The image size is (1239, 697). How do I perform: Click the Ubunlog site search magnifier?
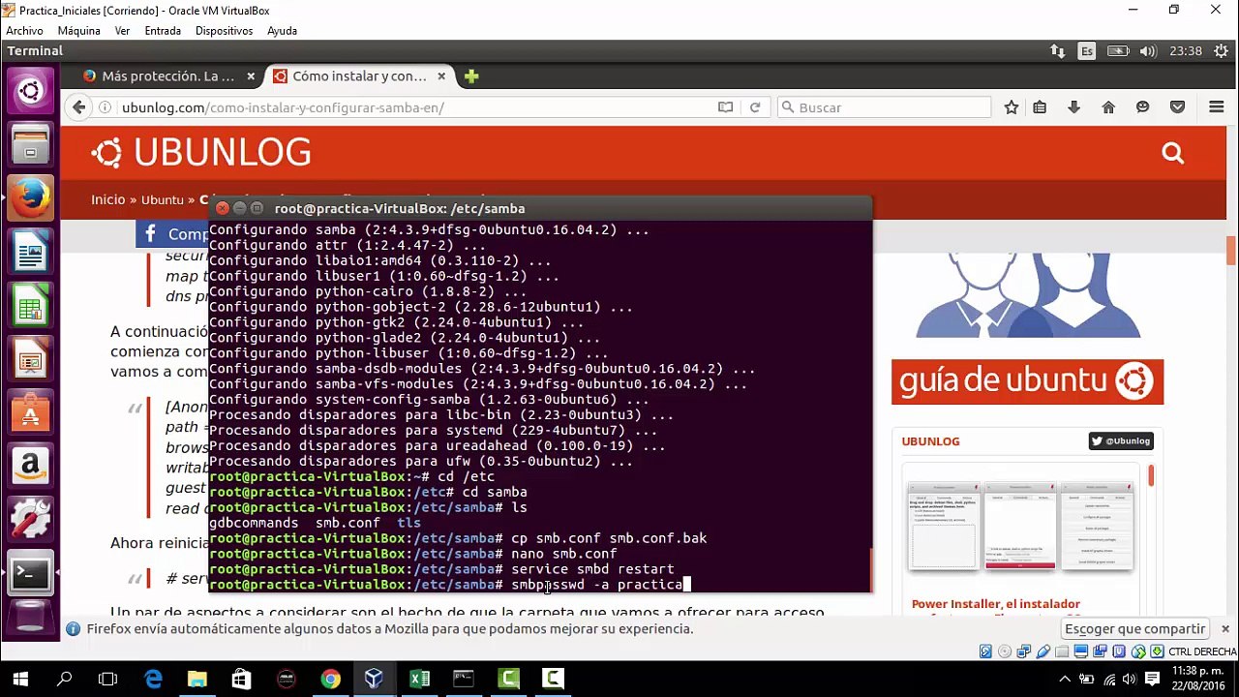tap(1172, 153)
